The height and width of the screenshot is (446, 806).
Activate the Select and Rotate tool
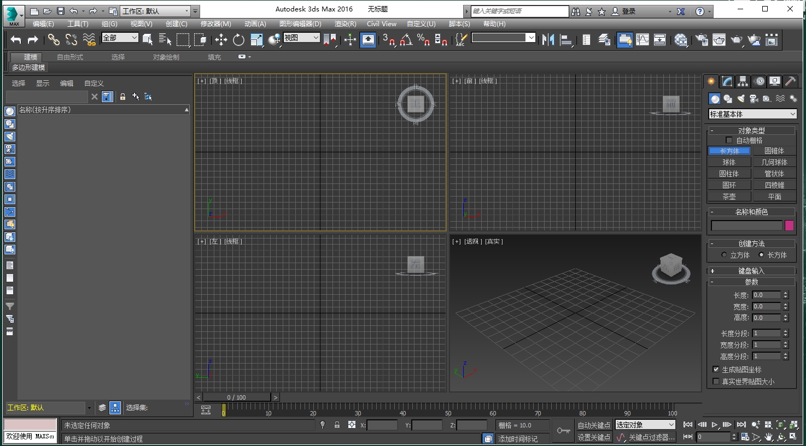(238, 39)
